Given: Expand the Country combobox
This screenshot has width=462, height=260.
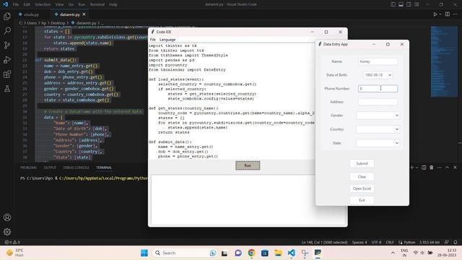Looking at the screenshot, I should [x=397, y=129].
